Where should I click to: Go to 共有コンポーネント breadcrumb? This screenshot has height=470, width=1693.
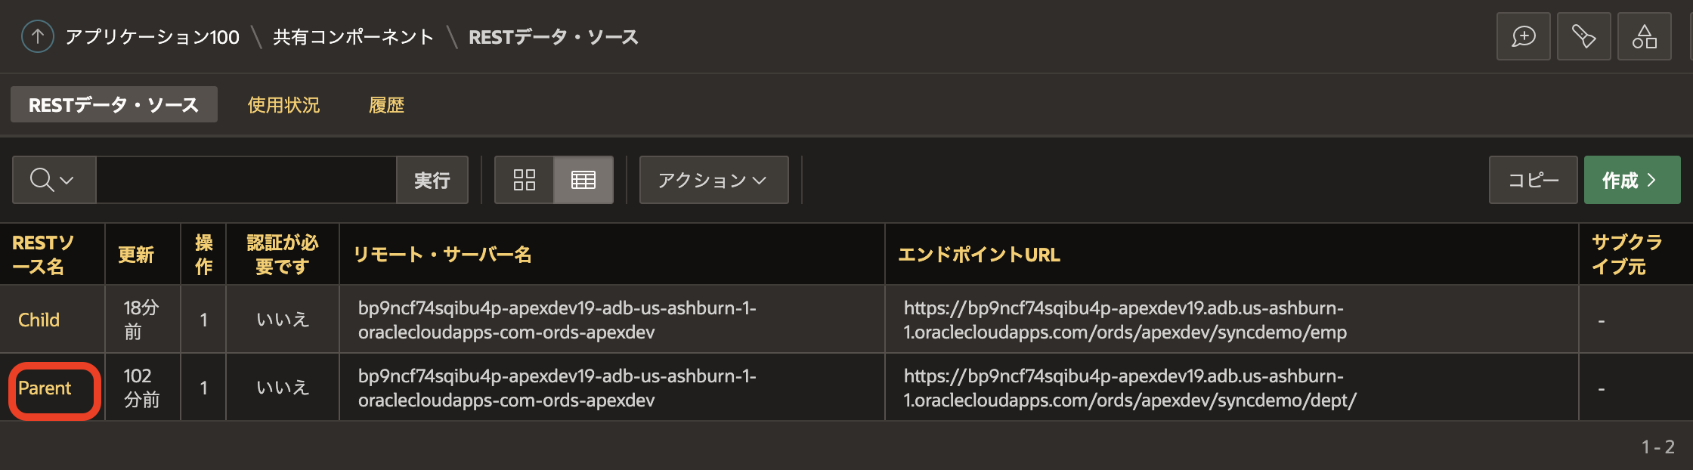353,37
